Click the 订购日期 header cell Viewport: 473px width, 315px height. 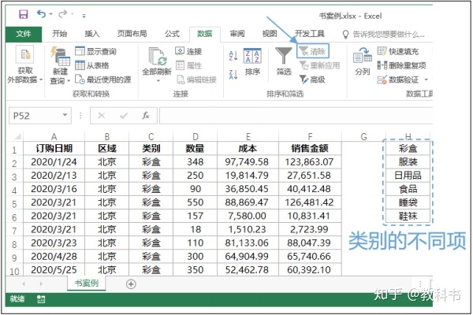pyautogui.click(x=54, y=148)
